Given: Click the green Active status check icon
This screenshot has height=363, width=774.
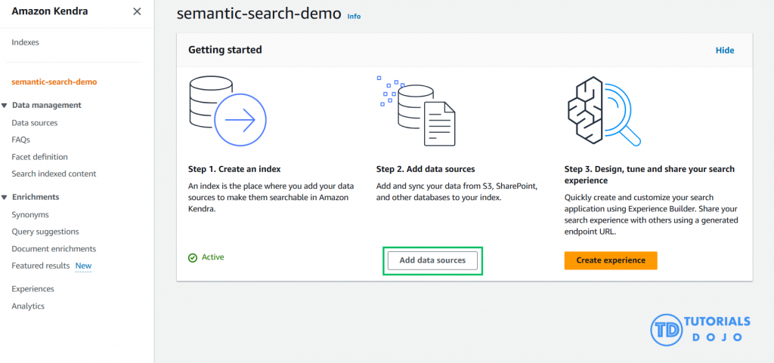Looking at the screenshot, I should 193,257.
